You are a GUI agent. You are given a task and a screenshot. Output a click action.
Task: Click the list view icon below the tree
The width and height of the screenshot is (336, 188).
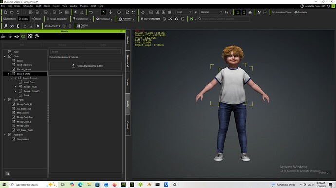(x=7, y=173)
